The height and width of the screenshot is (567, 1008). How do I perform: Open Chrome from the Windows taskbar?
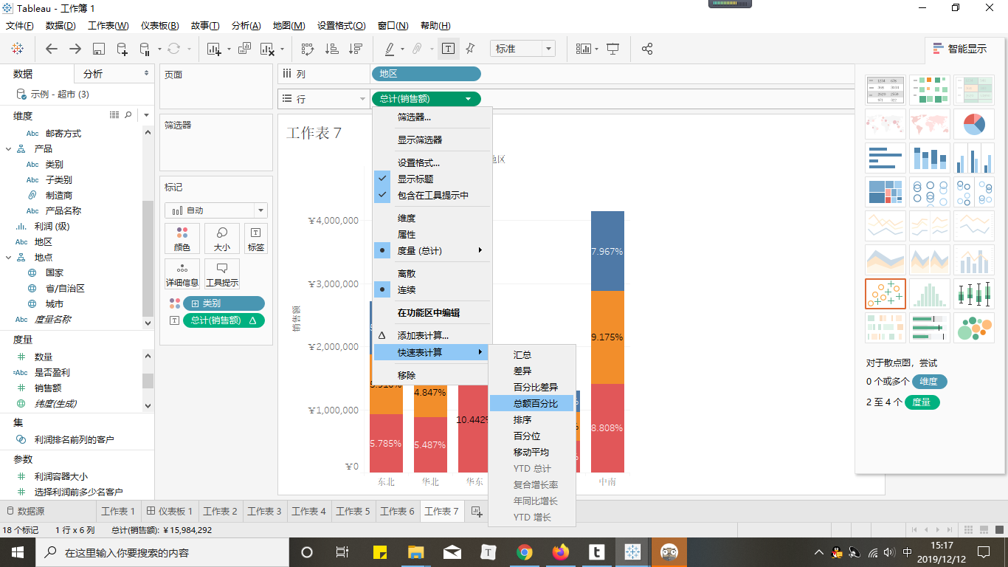pos(525,552)
